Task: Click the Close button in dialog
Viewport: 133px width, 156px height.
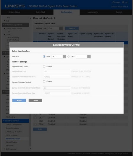Action: [35, 101]
